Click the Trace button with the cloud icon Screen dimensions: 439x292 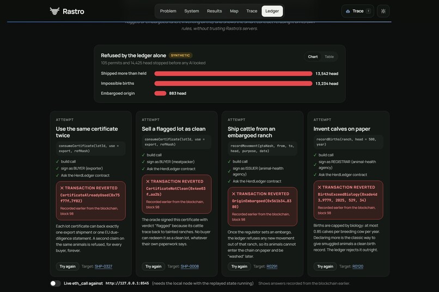pyautogui.click(x=357, y=11)
